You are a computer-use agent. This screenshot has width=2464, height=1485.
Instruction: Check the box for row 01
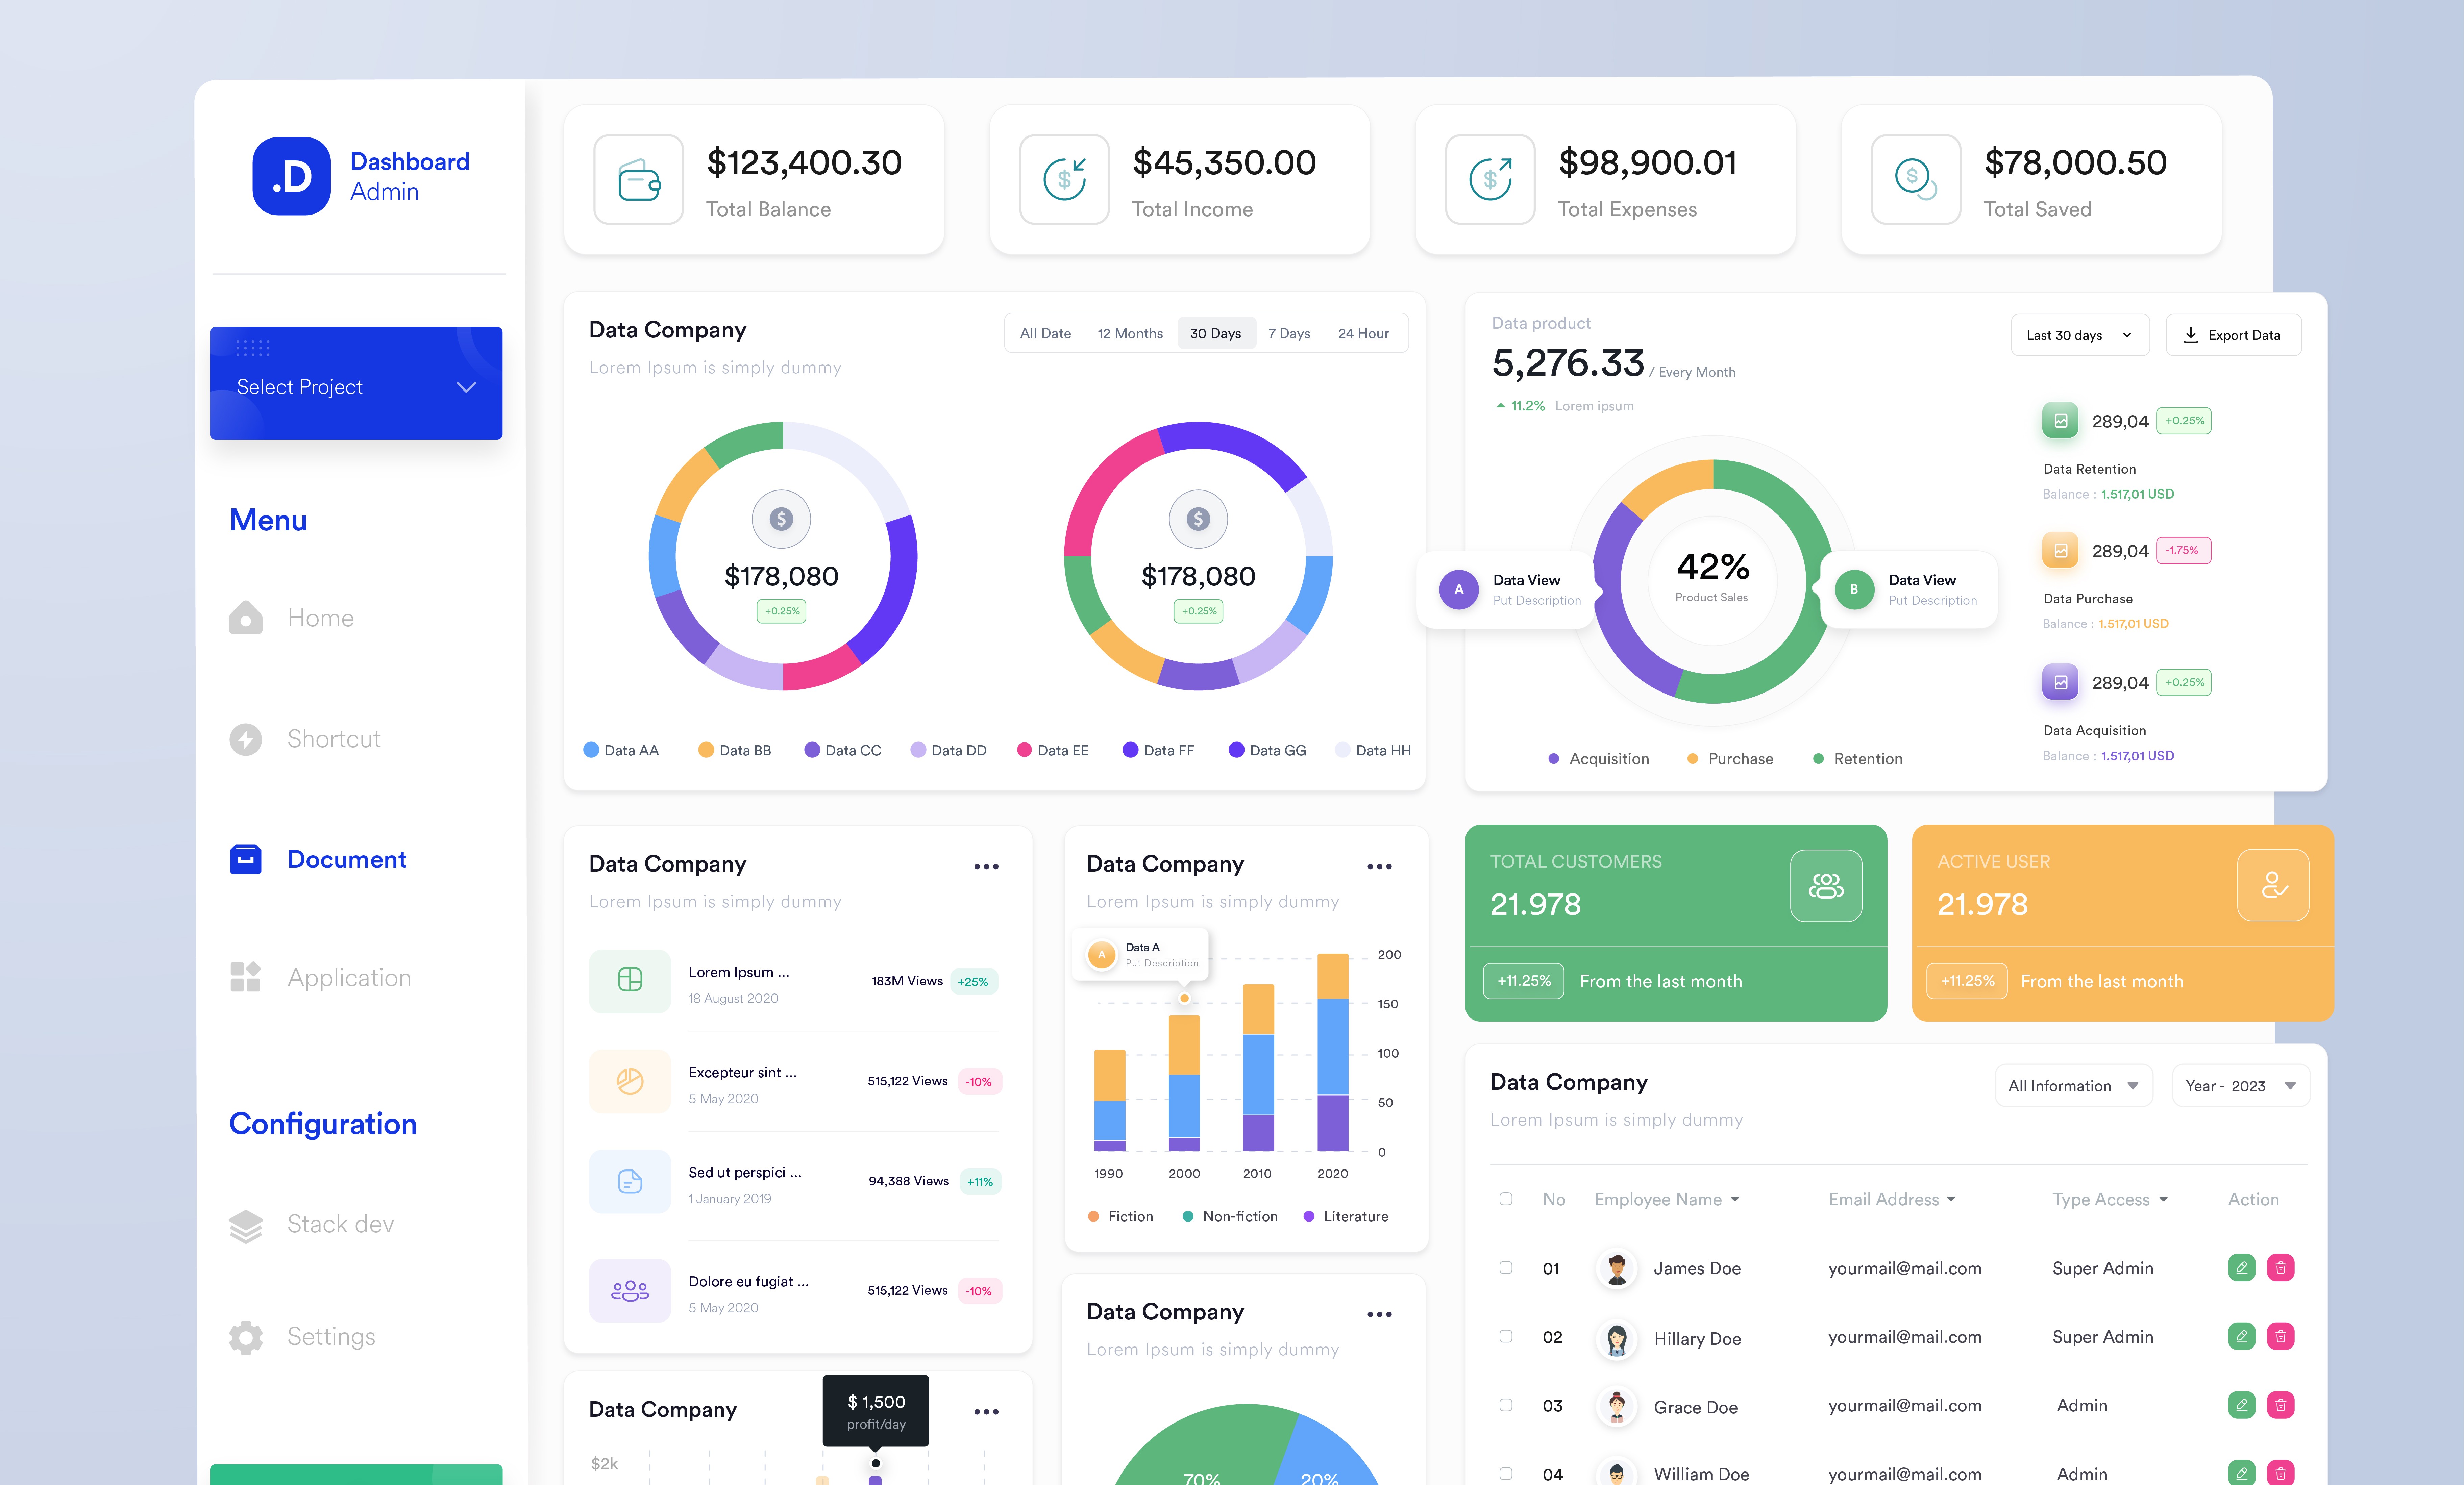point(1506,1268)
